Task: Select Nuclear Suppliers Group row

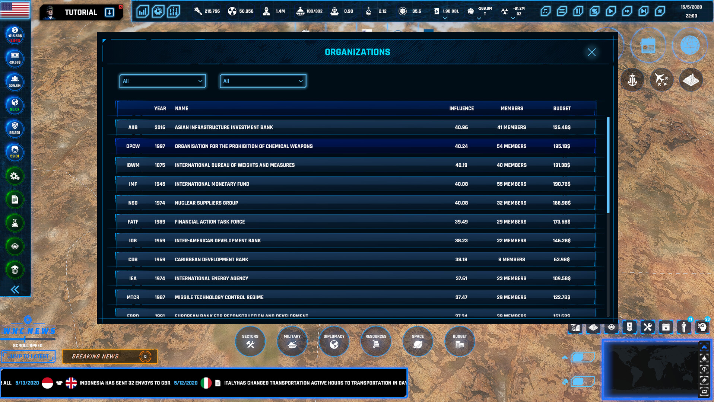Action: [x=356, y=203]
